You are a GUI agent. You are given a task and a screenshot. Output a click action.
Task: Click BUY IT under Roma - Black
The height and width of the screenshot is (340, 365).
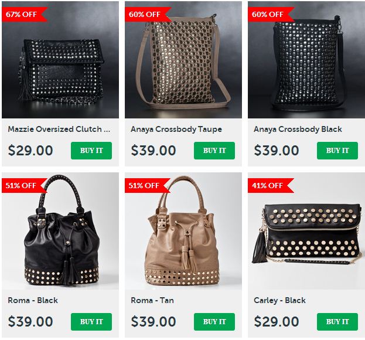[x=91, y=322]
